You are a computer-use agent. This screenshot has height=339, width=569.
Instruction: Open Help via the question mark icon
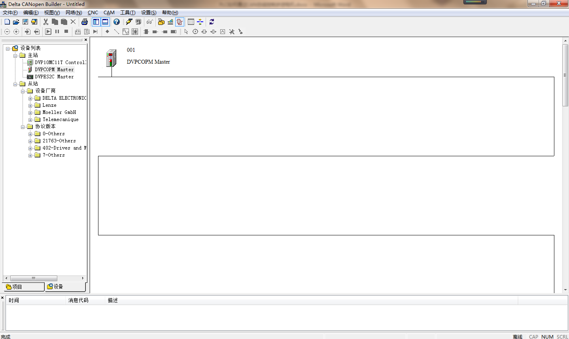116,22
